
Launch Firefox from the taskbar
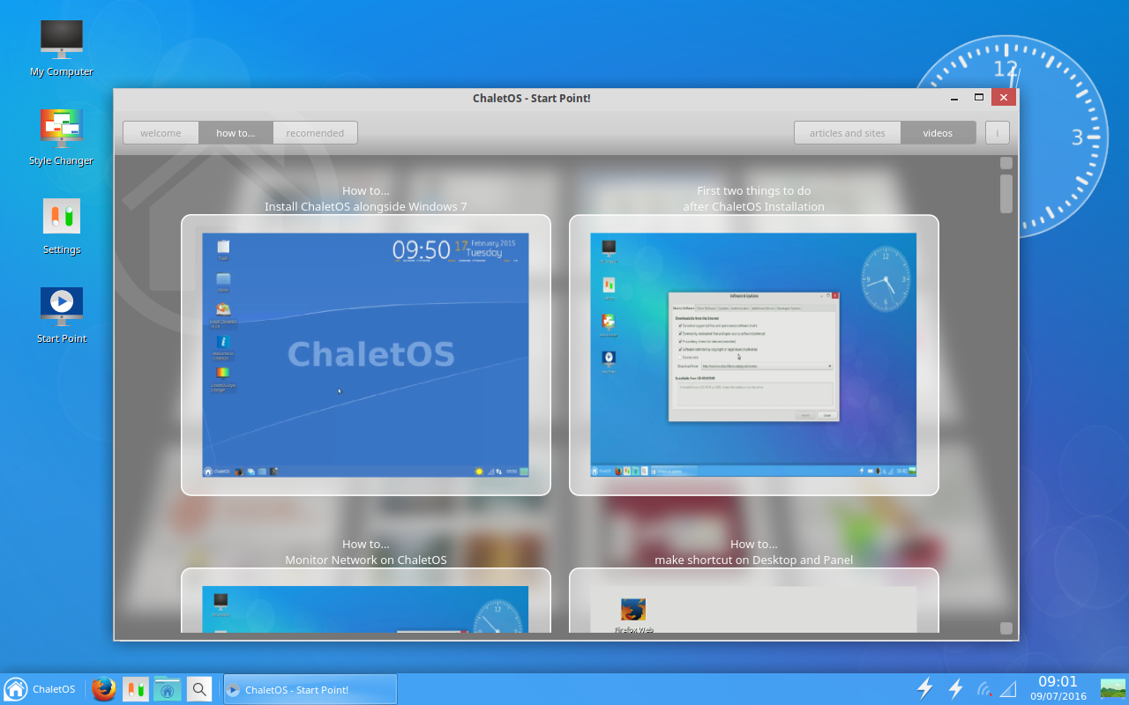coord(104,689)
